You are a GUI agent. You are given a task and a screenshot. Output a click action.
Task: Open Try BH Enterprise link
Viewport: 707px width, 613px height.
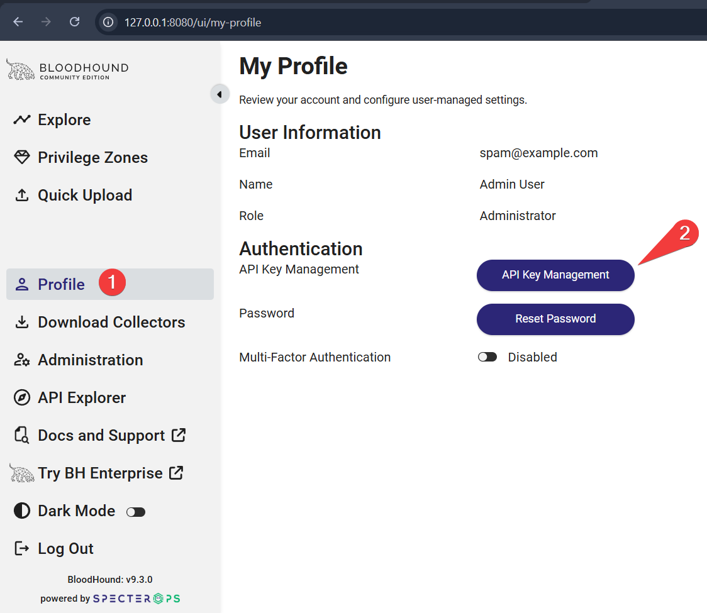click(100, 473)
